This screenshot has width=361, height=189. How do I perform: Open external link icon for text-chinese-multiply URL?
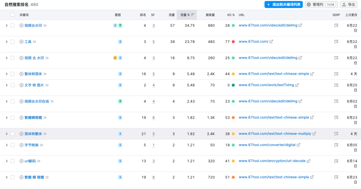click(314, 134)
